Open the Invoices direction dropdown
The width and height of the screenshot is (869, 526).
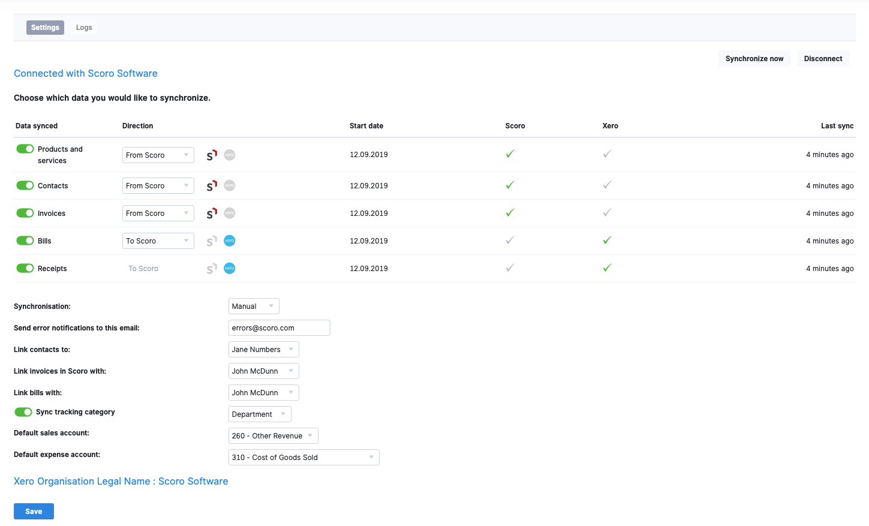coord(158,214)
